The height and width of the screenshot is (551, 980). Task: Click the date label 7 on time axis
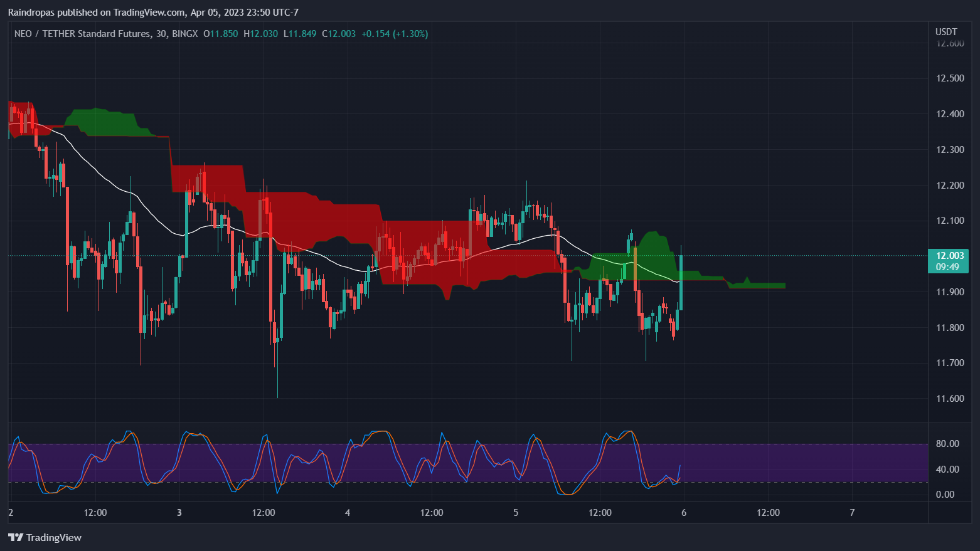(x=852, y=513)
